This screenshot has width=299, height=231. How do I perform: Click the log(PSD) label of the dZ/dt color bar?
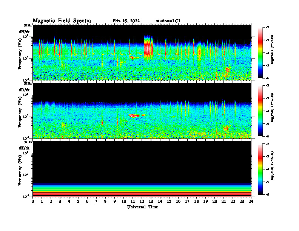coord(272,166)
